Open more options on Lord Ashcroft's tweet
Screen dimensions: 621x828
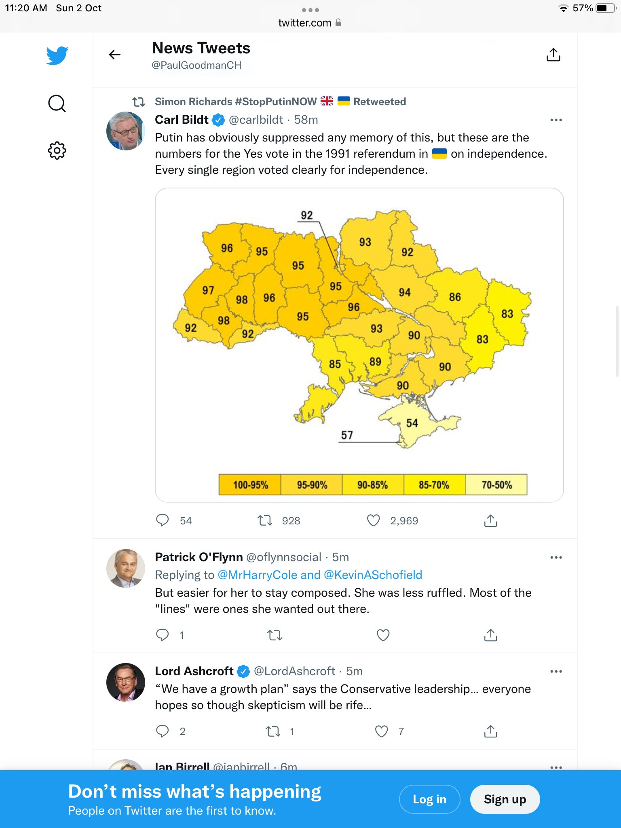[x=556, y=672]
